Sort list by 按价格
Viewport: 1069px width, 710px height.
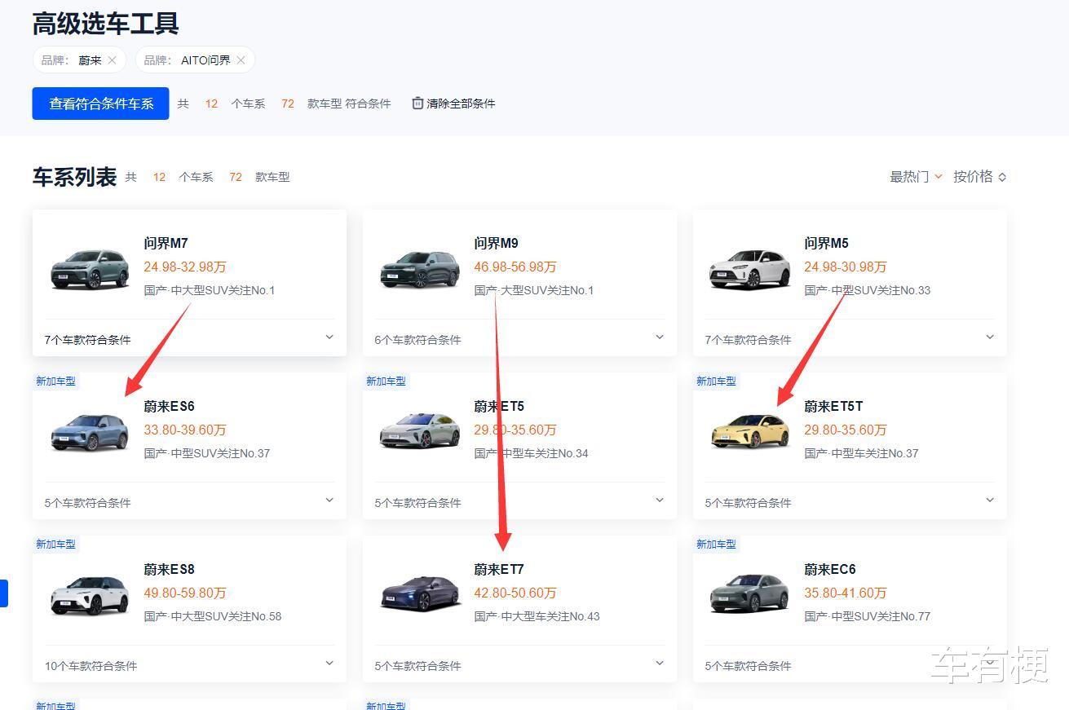[979, 177]
